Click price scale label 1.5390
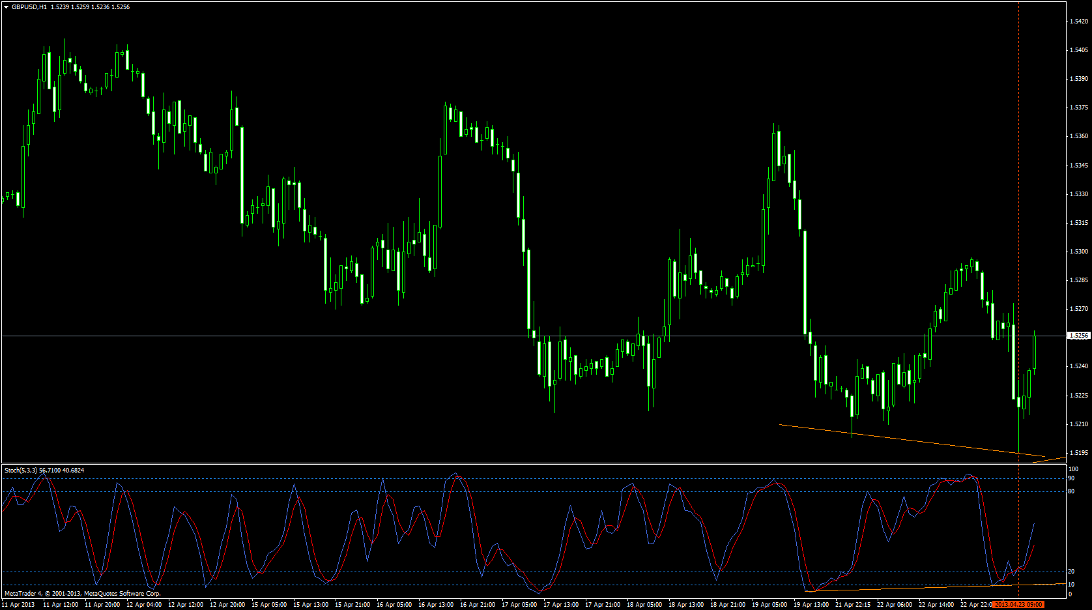Image resolution: width=1092 pixels, height=610 pixels. coord(1080,79)
